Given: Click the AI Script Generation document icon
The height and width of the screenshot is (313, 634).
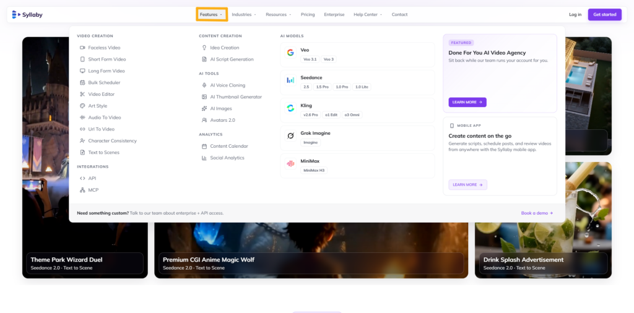Looking at the screenshot, I should click(x=204, y=59).
